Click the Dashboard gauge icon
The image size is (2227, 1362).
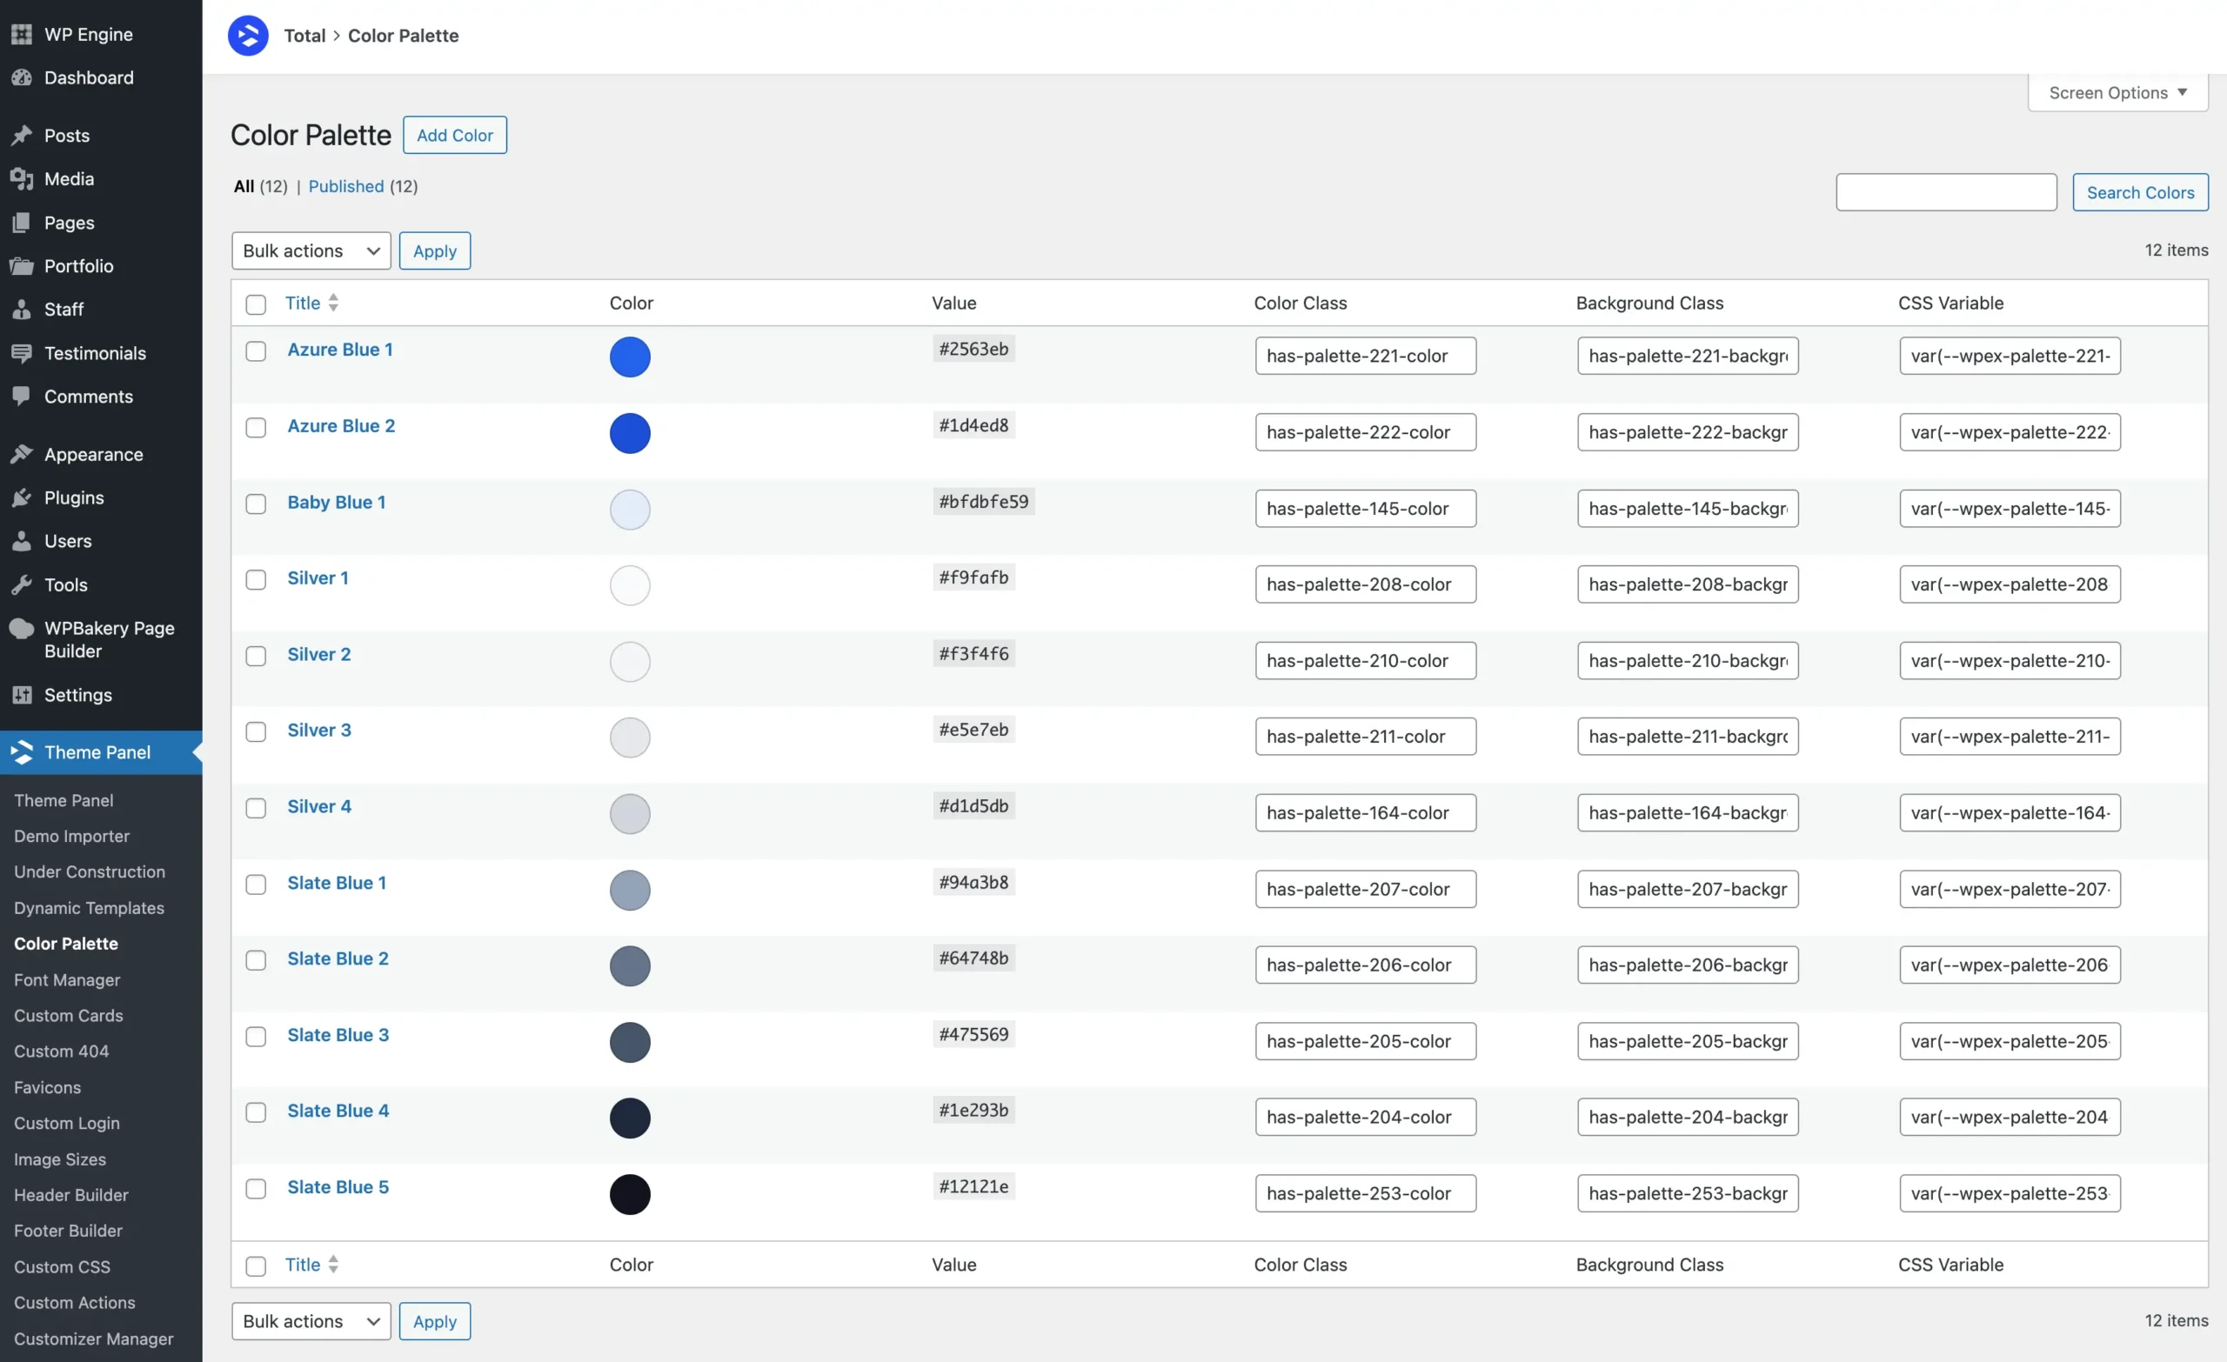pos(22,77)
